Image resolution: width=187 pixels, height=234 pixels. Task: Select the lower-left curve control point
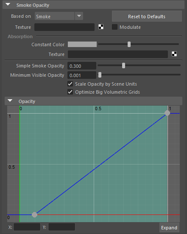(x=34, y=215)
